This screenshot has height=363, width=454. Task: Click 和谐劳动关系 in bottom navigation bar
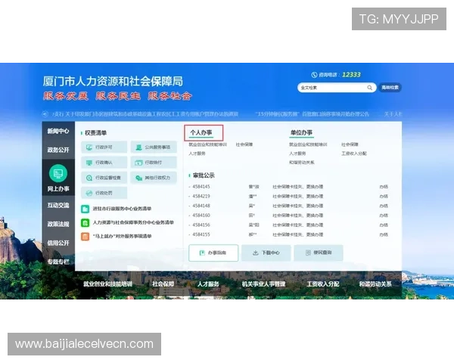(375, 284)
